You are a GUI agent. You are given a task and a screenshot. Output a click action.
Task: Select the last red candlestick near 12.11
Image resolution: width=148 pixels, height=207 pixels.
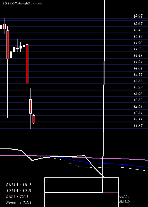(x=34, y=119)
